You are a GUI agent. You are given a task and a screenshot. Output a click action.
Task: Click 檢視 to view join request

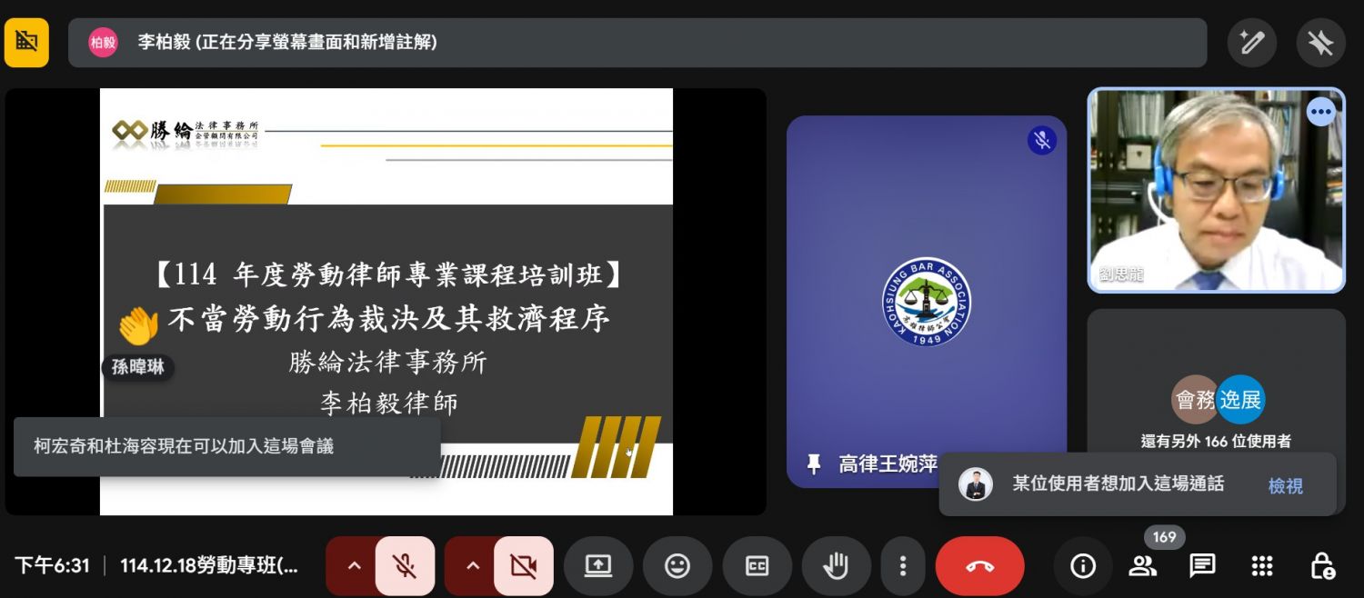tap(1285, 486)
